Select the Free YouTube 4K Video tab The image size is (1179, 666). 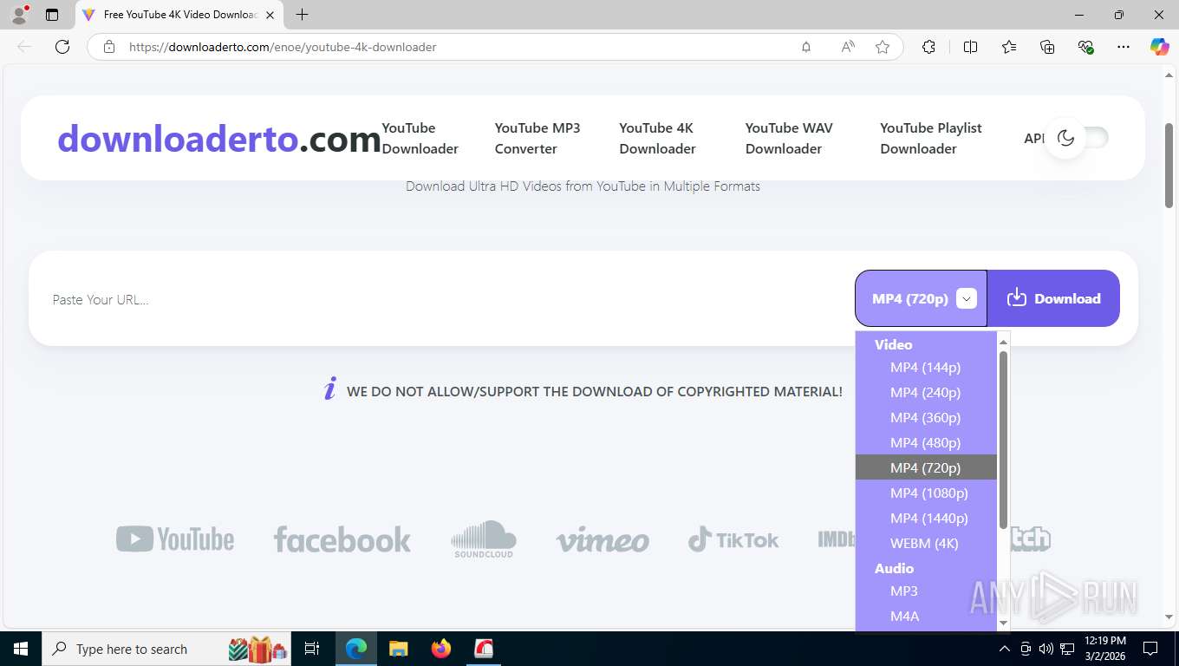[179, 15]
